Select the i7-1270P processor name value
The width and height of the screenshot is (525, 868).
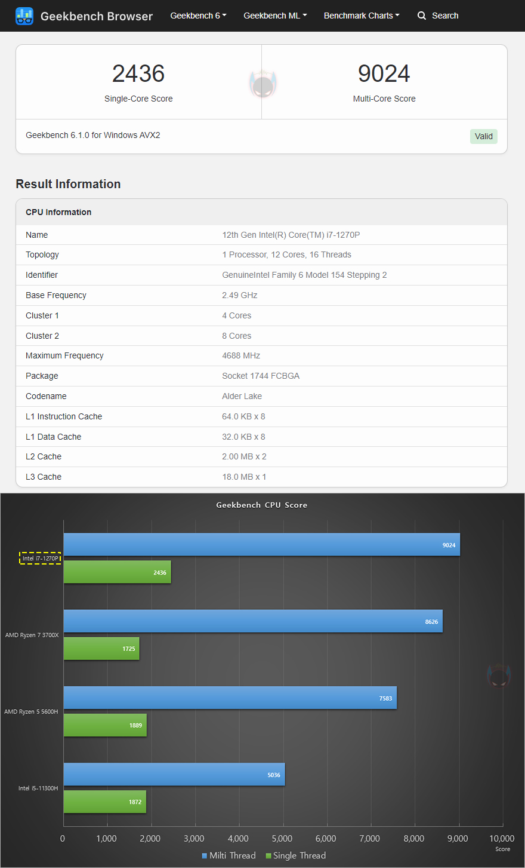[291, 235]
